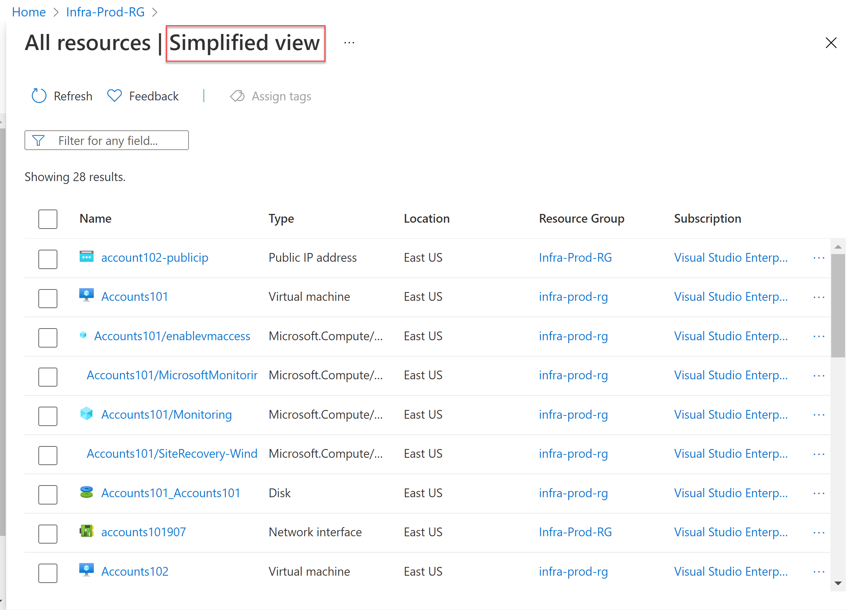Click the Assign tags button label
Screen dimensions: 848x610
click(281, 96)
